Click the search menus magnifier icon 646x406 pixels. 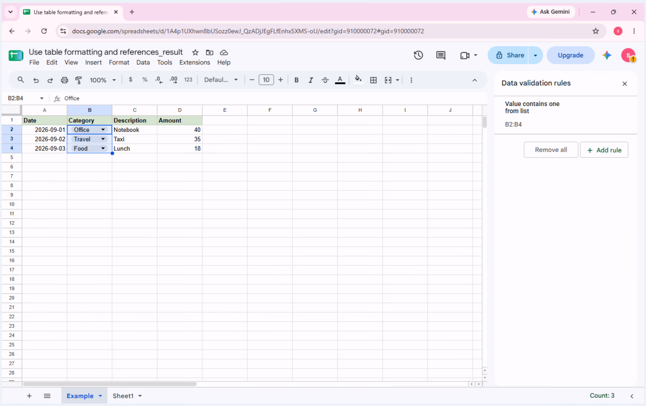click(x=20, y=80)
